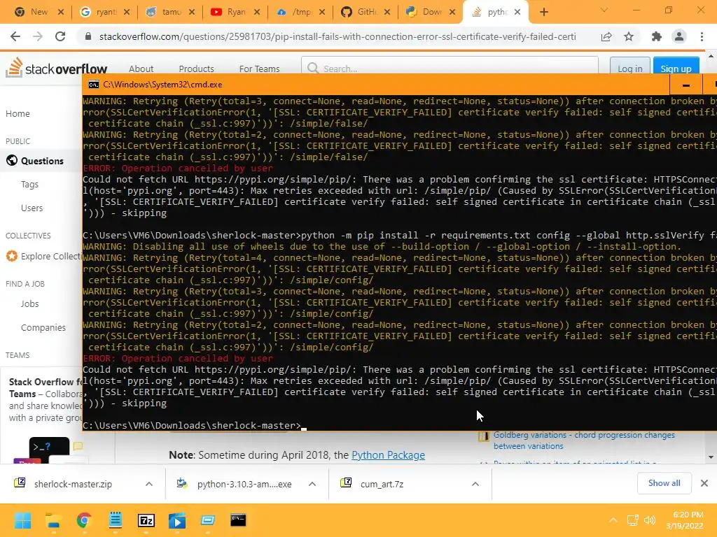The image size is (717, 537).
Task: Close the active 'pytho' tab
Action: click(x=517, y=12)
